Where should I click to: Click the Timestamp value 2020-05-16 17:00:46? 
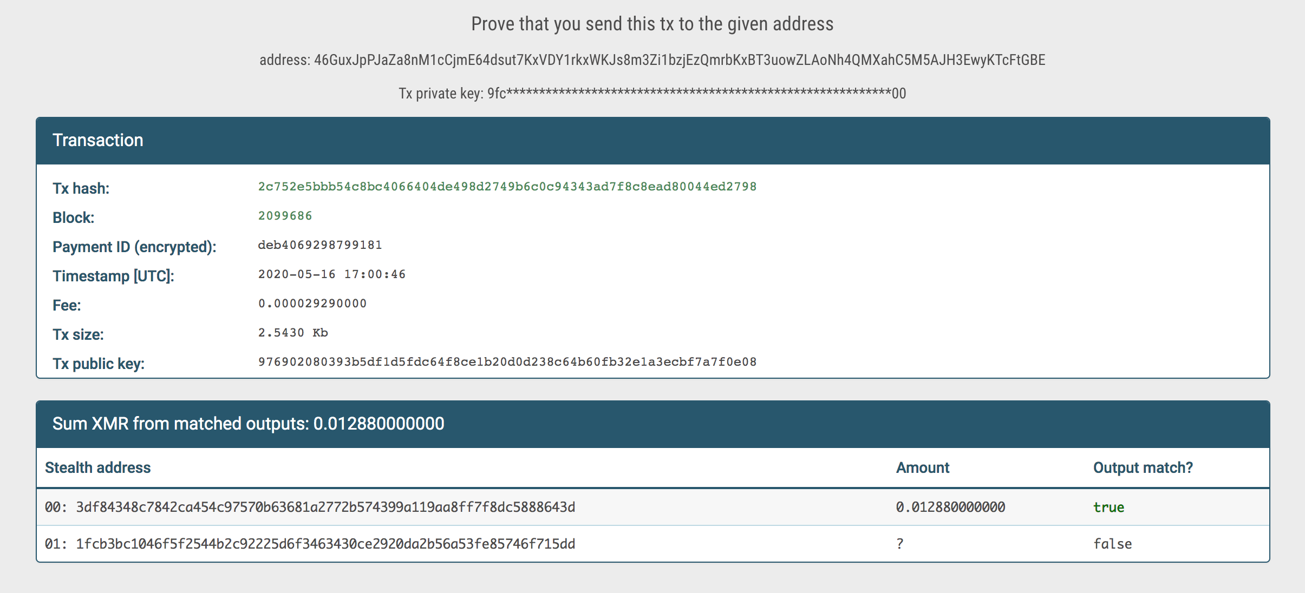coord(331,274)
